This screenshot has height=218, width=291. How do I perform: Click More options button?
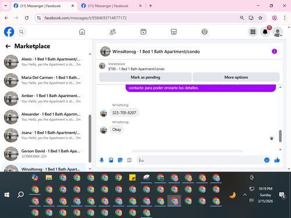(236, 77)
